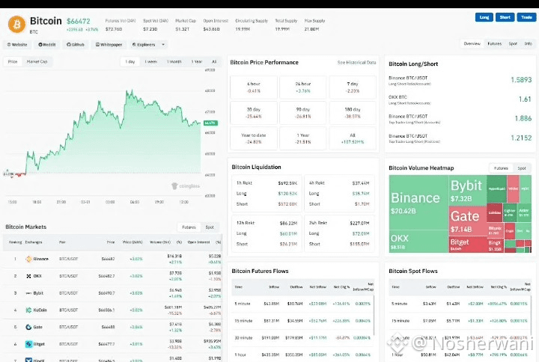
Task: Select Futures in Bitcoin Markets section
Action: [x=189, y=227]
